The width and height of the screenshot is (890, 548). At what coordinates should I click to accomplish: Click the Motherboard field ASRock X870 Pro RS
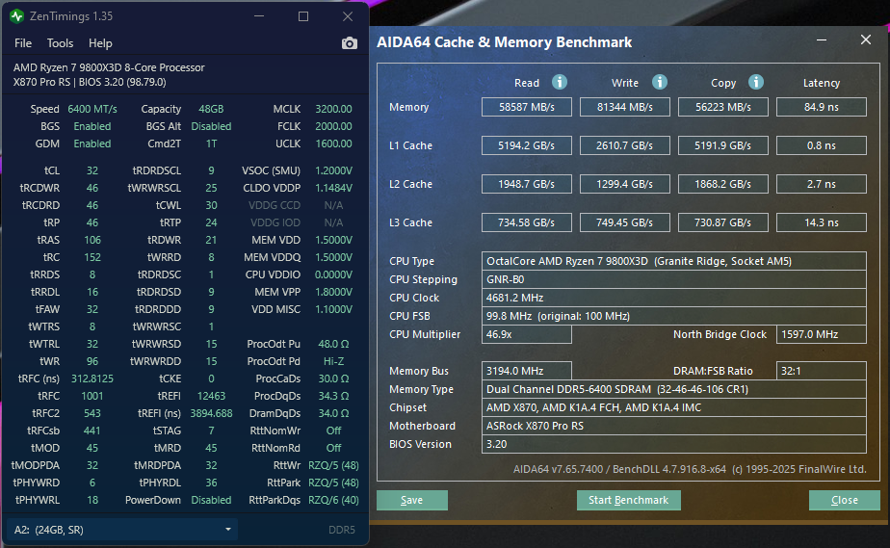(673, 426)
